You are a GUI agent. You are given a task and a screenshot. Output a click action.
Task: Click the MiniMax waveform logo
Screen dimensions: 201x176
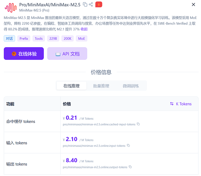[11, 8]
